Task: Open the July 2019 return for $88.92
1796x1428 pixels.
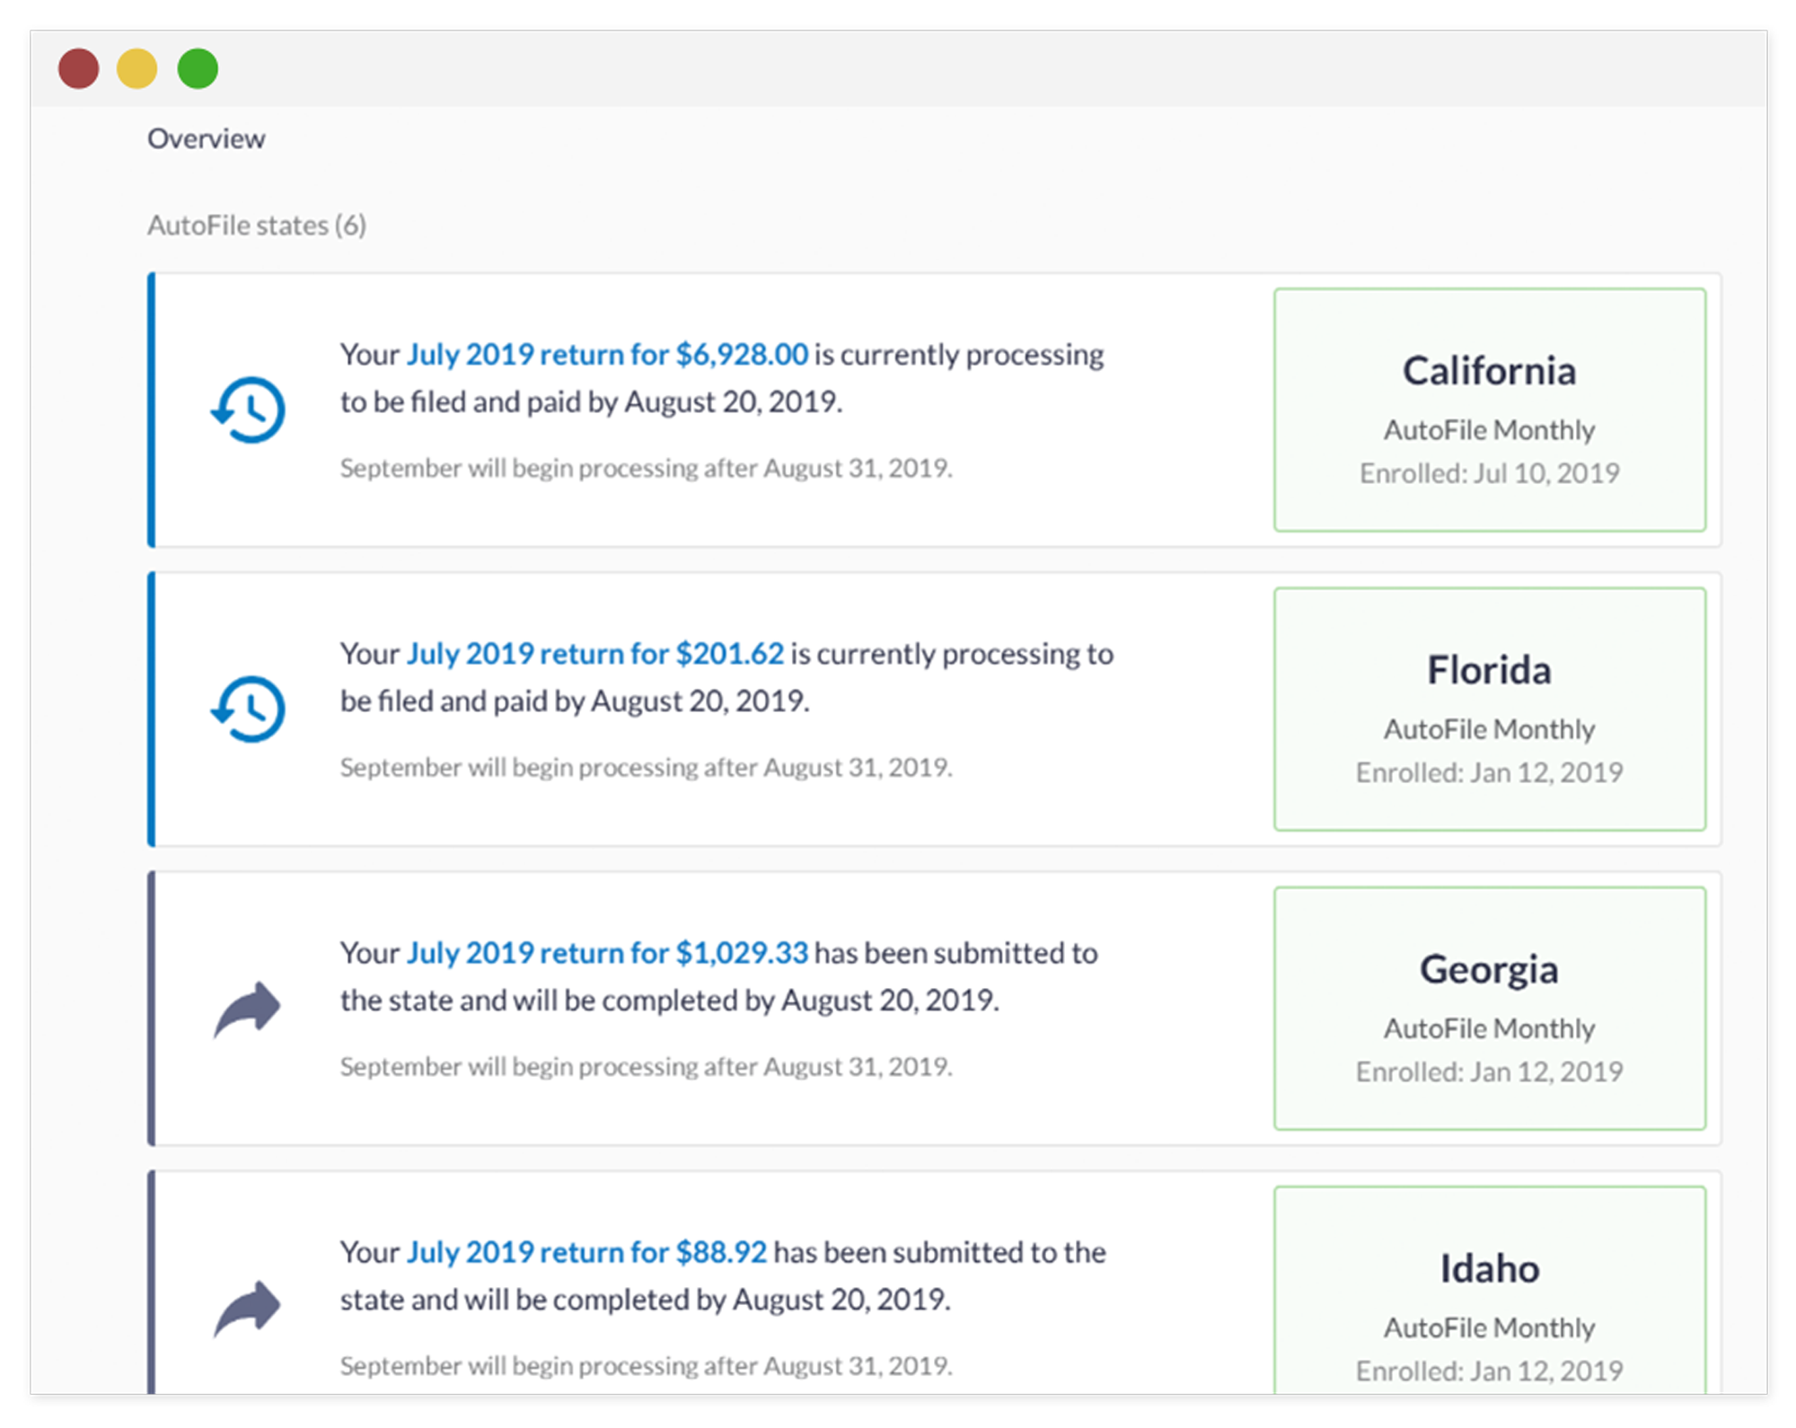Action: pos(587,1252)
